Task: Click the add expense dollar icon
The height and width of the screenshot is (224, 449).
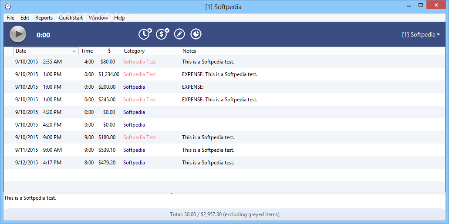Action: click(162, 34)
